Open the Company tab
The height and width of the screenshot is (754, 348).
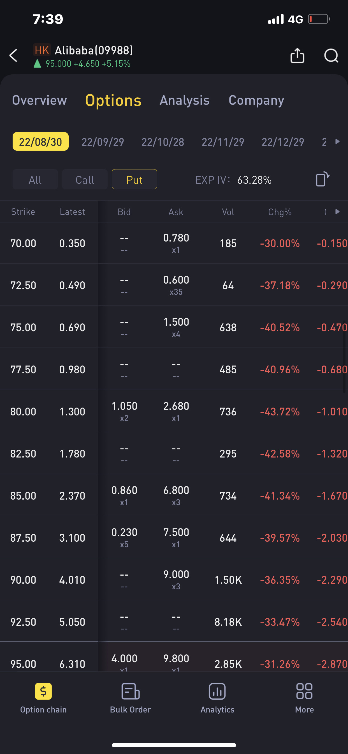[x=256, y=100]
